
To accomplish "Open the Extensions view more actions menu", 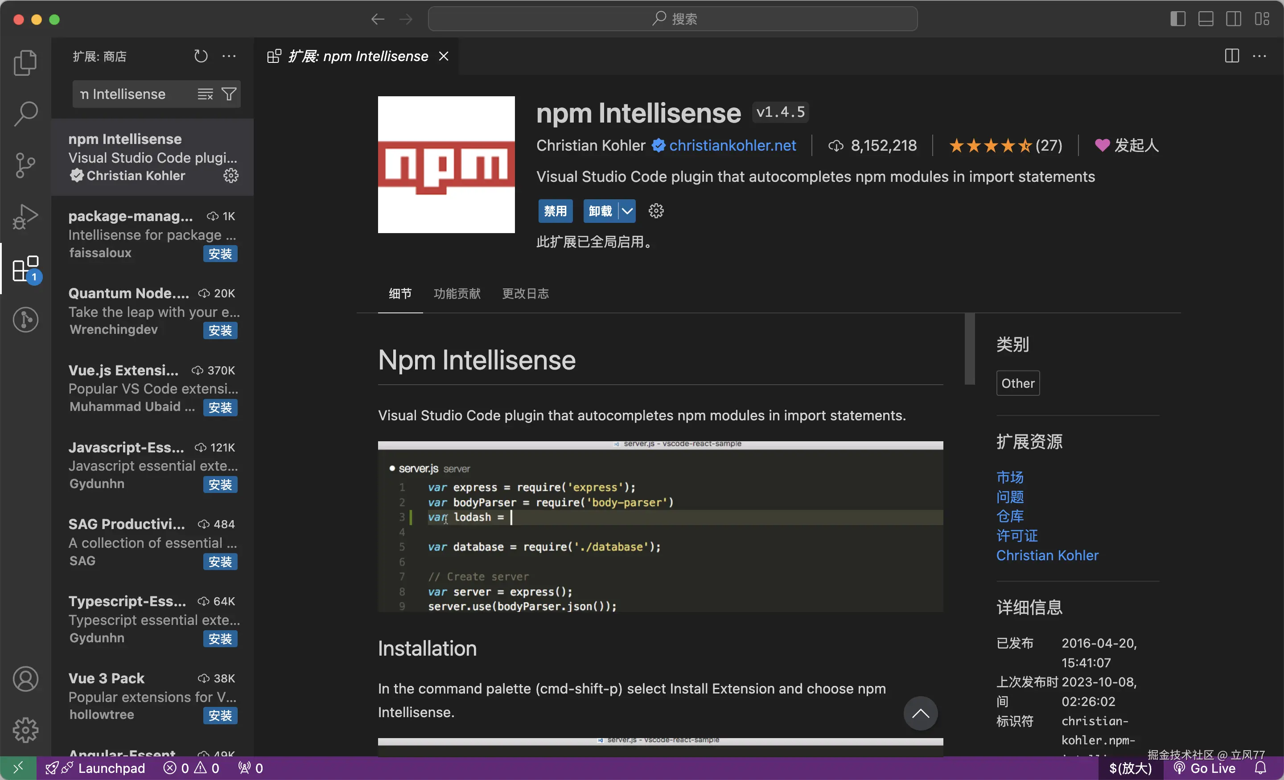I will (229, 56).
